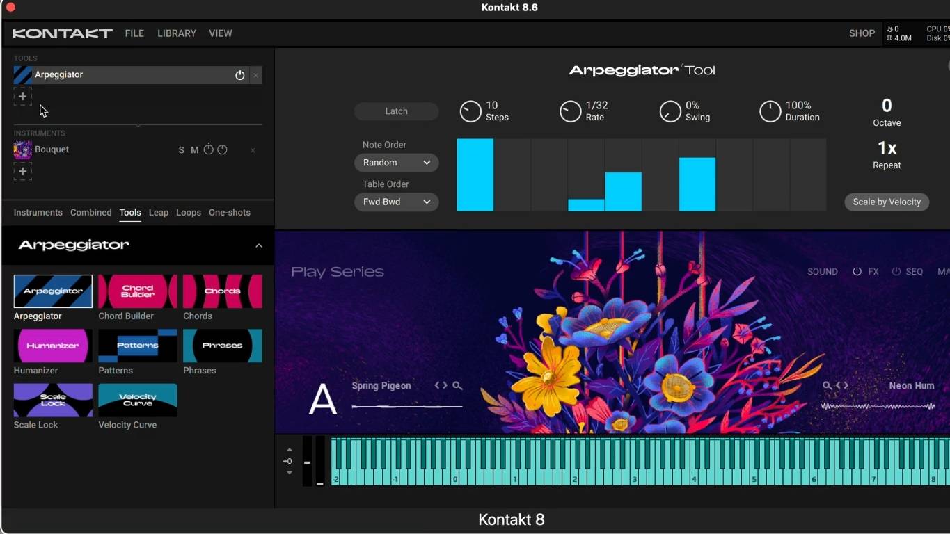This screenshot has height=534, width=950.
Task: Open the search magnifier next to Spring Pigeon
Action: [457, 385]
